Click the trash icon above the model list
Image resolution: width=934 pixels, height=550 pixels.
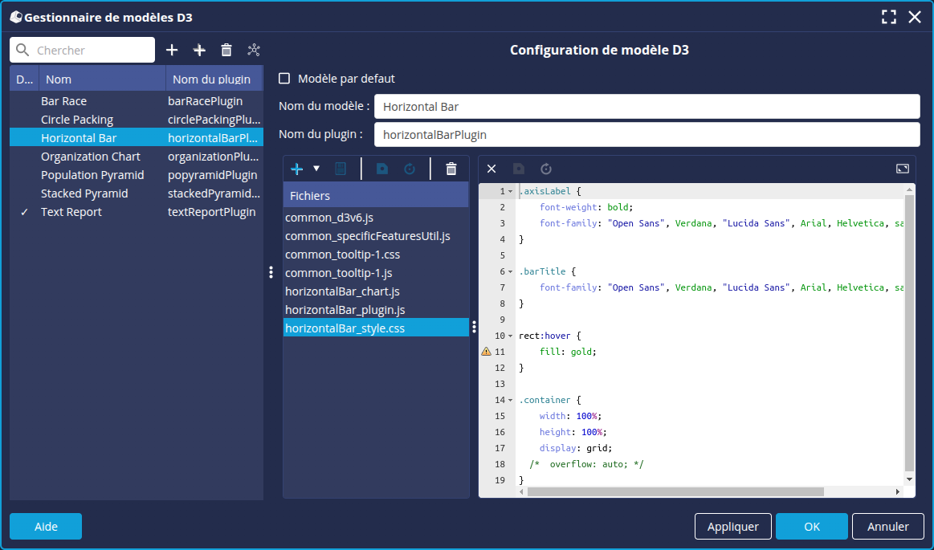[226, 50]
